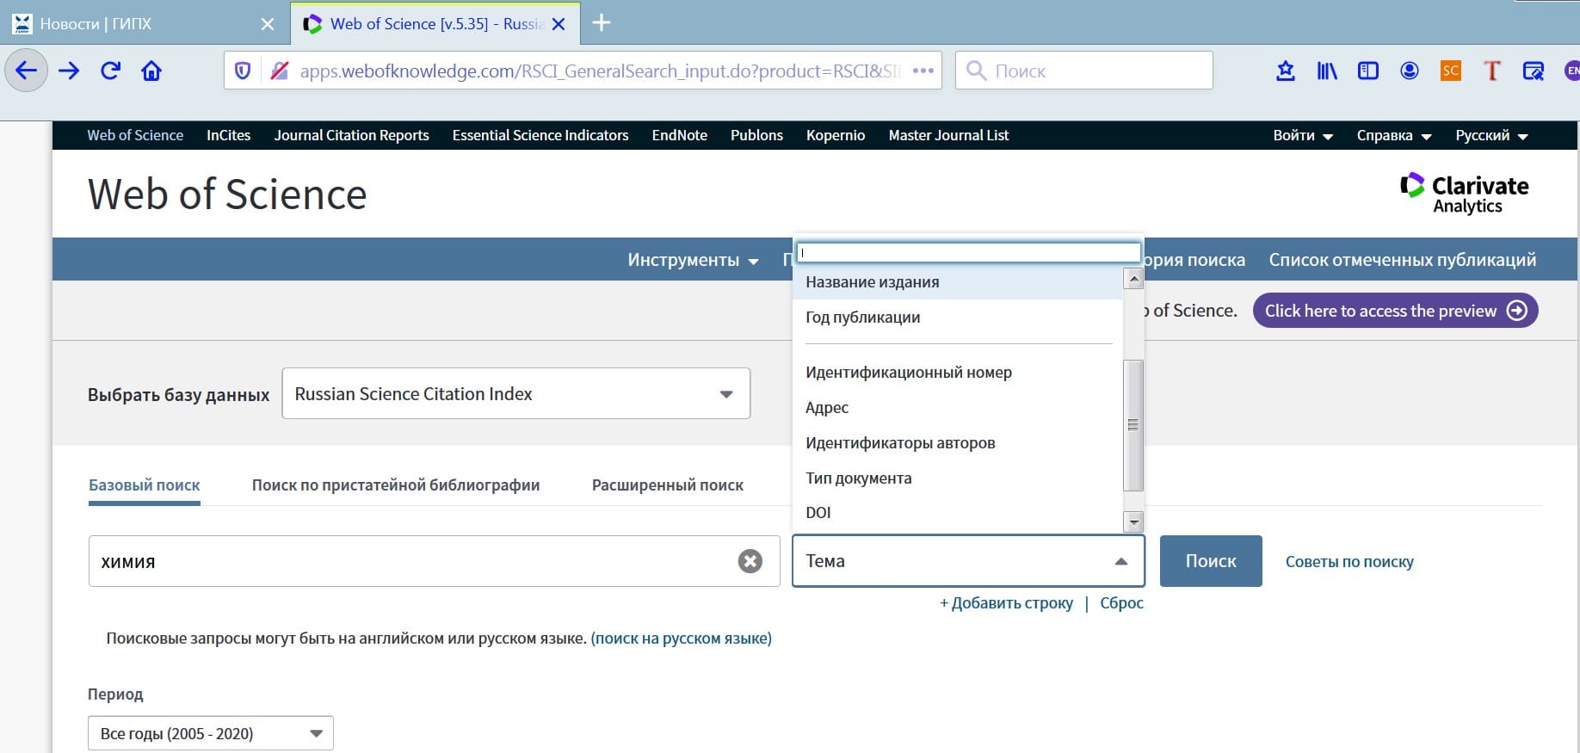Click the Добавить строку link

click(1007, 603)
